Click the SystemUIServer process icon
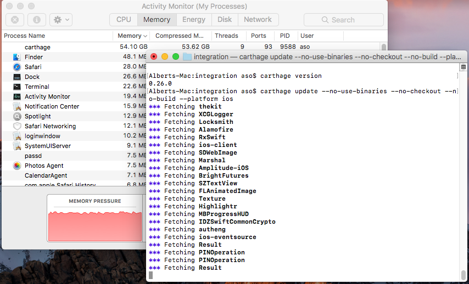This screenshot has width=469, height=284. (17, 146)
